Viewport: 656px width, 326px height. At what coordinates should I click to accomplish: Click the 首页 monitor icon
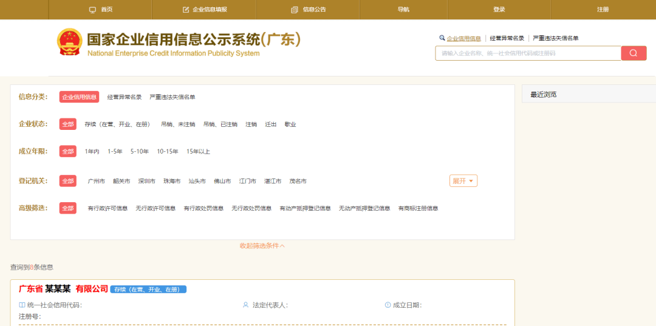tap(92, 10)
